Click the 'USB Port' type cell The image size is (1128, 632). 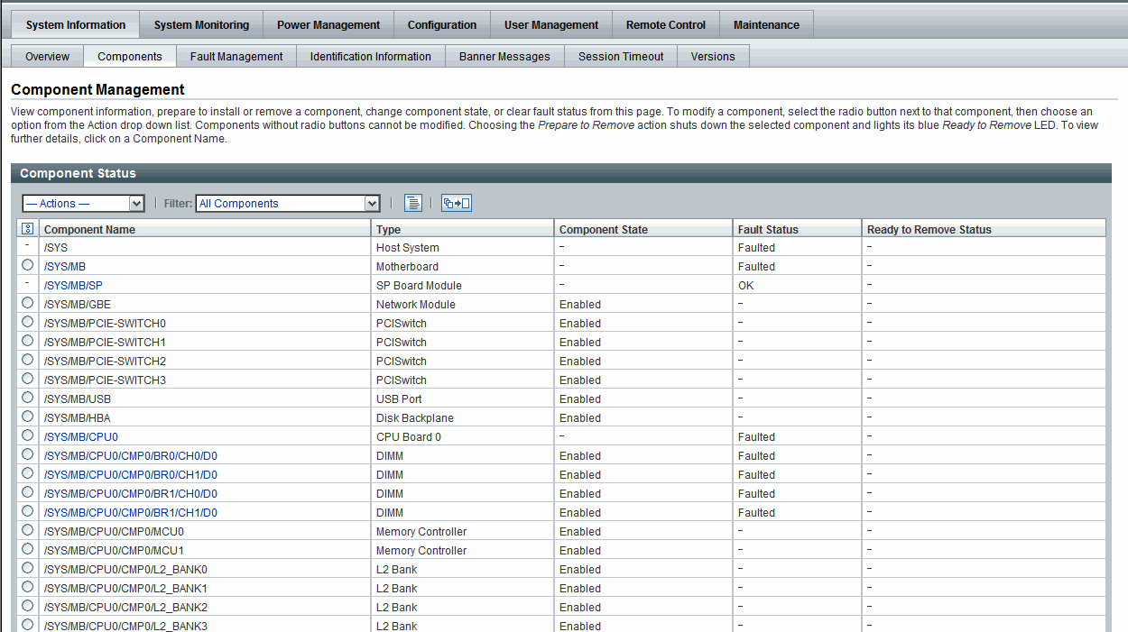coord(399,399)
